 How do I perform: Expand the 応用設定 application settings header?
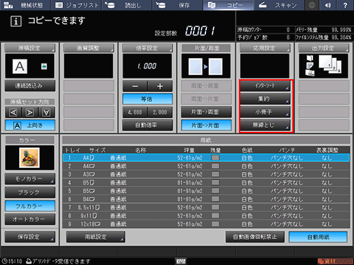click(265, 48)
